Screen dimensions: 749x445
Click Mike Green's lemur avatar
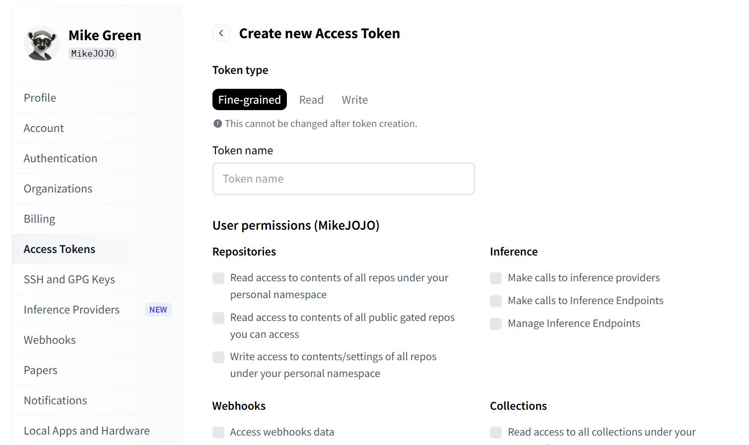42,44
